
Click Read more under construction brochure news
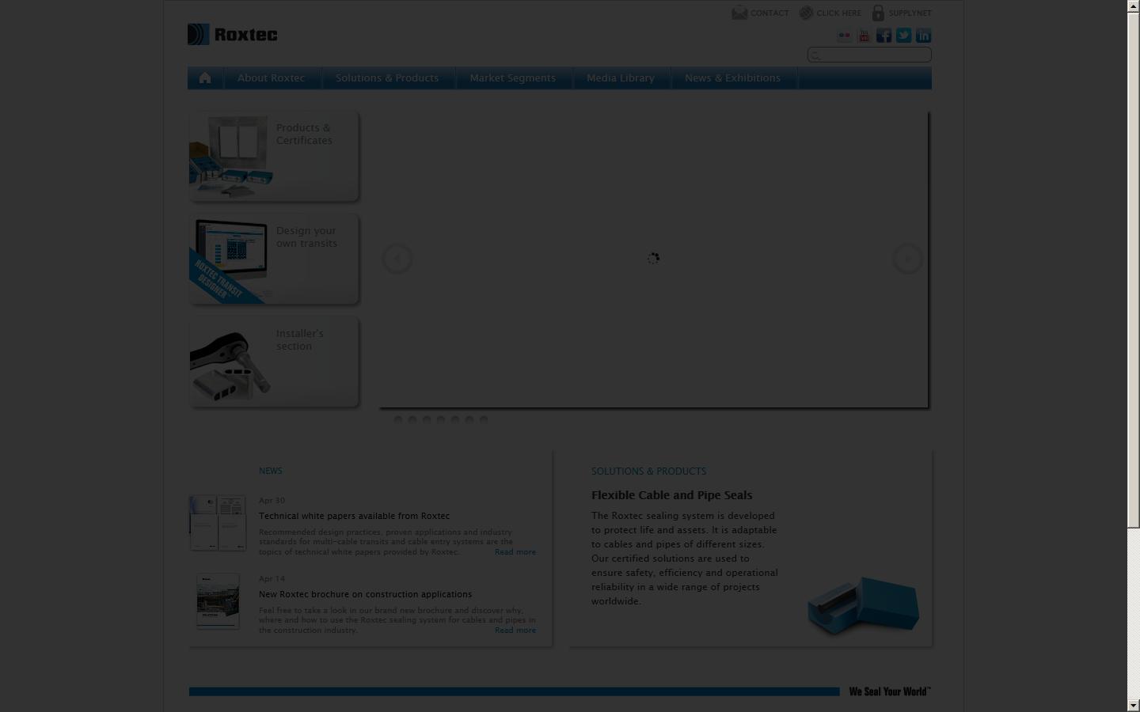[515, 631]
